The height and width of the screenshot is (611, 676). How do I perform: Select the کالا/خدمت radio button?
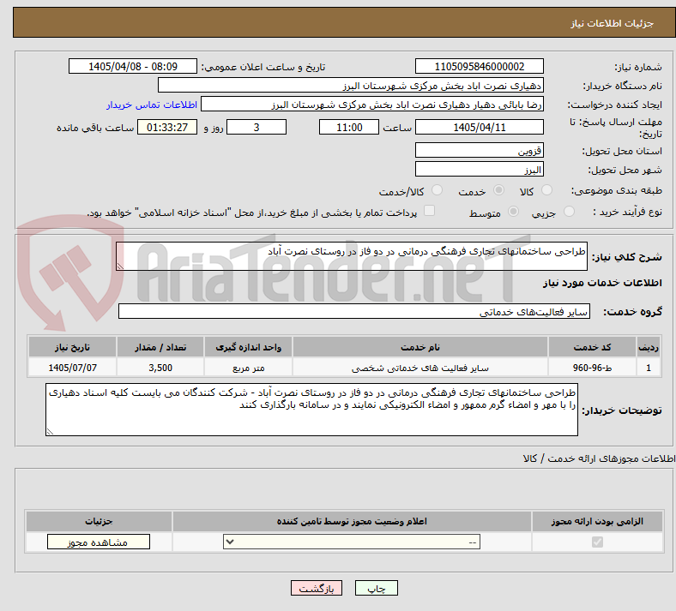point(438,190)
